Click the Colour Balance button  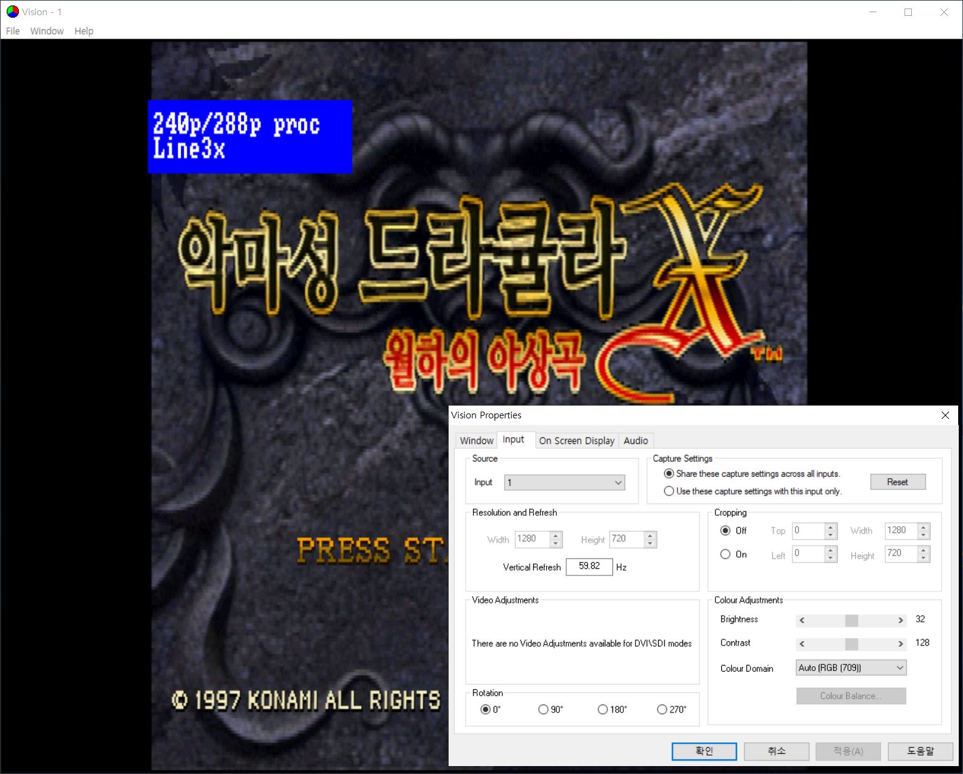pos(851,696)
